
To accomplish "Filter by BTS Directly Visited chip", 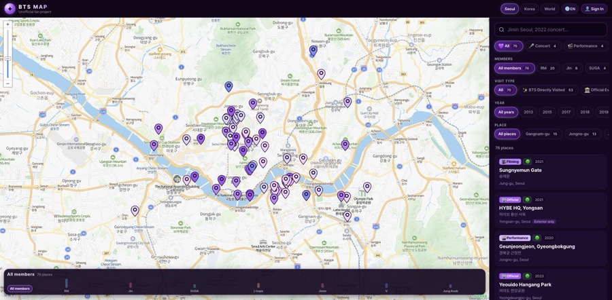I will tap(548, 90).
